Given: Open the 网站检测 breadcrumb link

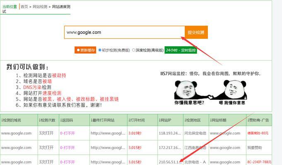Looking at the screenshot, I should coord(40,7).
